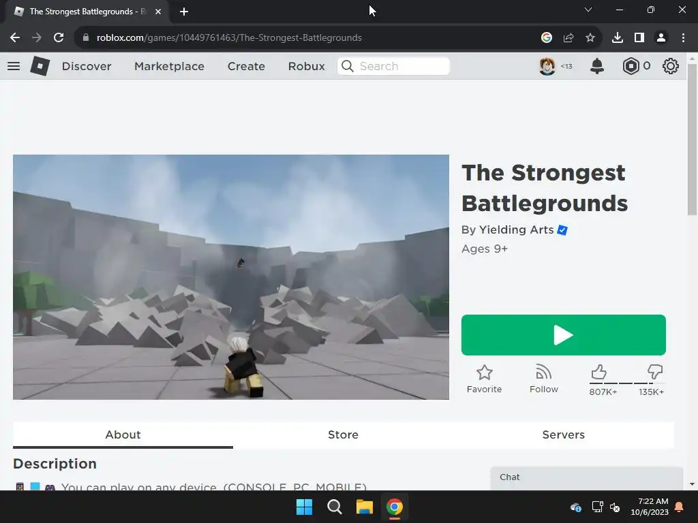Bookmark this page with star icon

[x=590, y=38]
